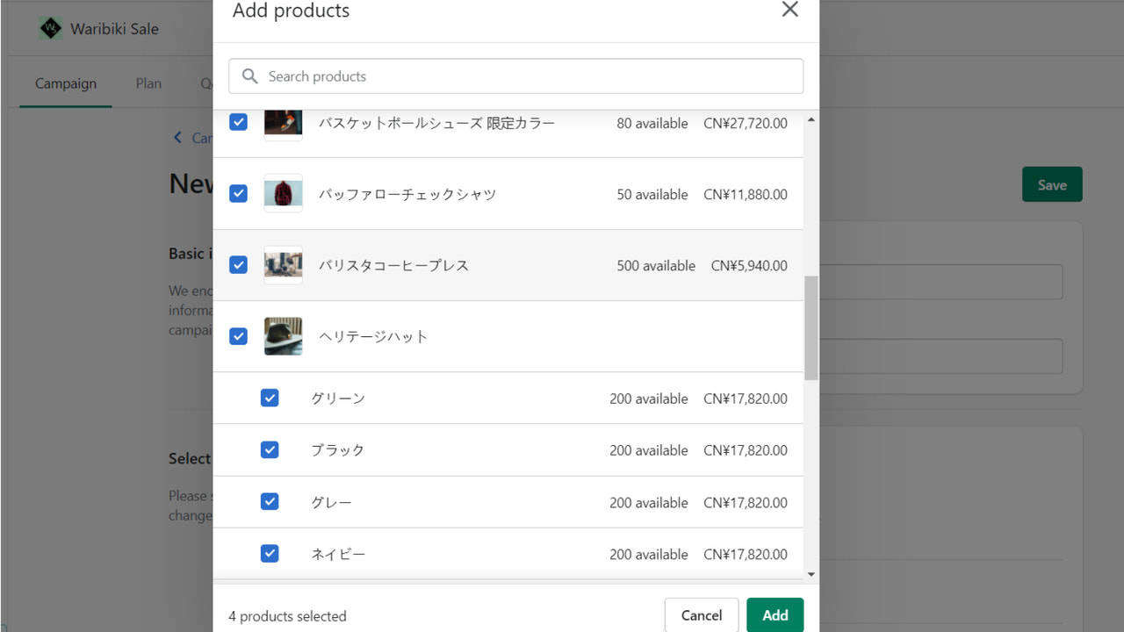1124x632 pixels.
Task: Select the Campaign tab
Action: (65, 83)
